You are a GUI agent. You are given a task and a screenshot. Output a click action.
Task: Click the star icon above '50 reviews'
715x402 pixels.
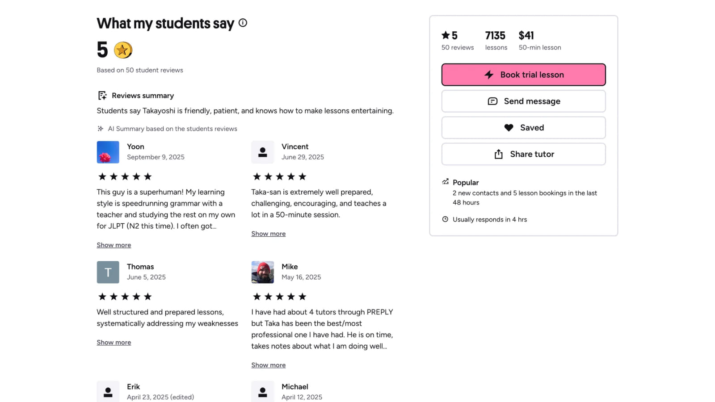(x=446, y=35)
